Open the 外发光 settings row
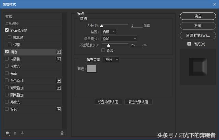219x140 pixels. [x=33, y=102]
